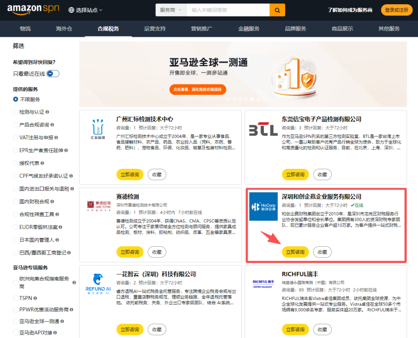This screenshot has height=338, width=418.
Task: Click 收藏 on the 赛德检测 card
Action: click(157, 252)
